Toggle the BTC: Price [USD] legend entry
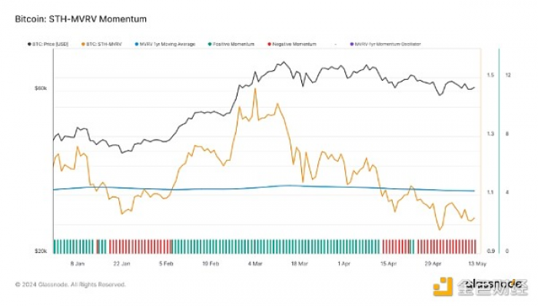The width and height of the screenshot is (538, 306). tap(48, 45)
